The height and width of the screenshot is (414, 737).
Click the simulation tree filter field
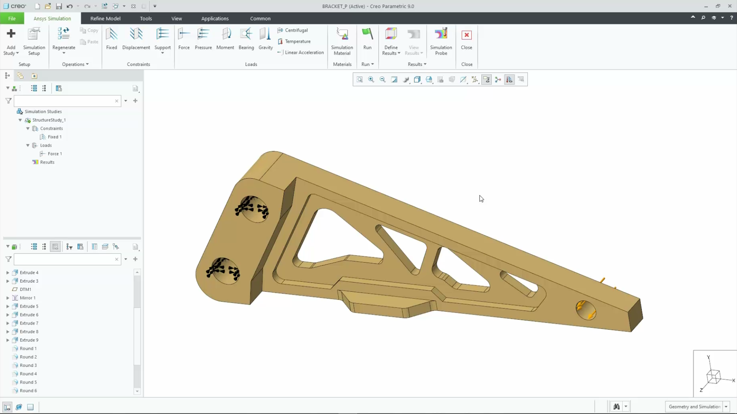tap(64, 101)
